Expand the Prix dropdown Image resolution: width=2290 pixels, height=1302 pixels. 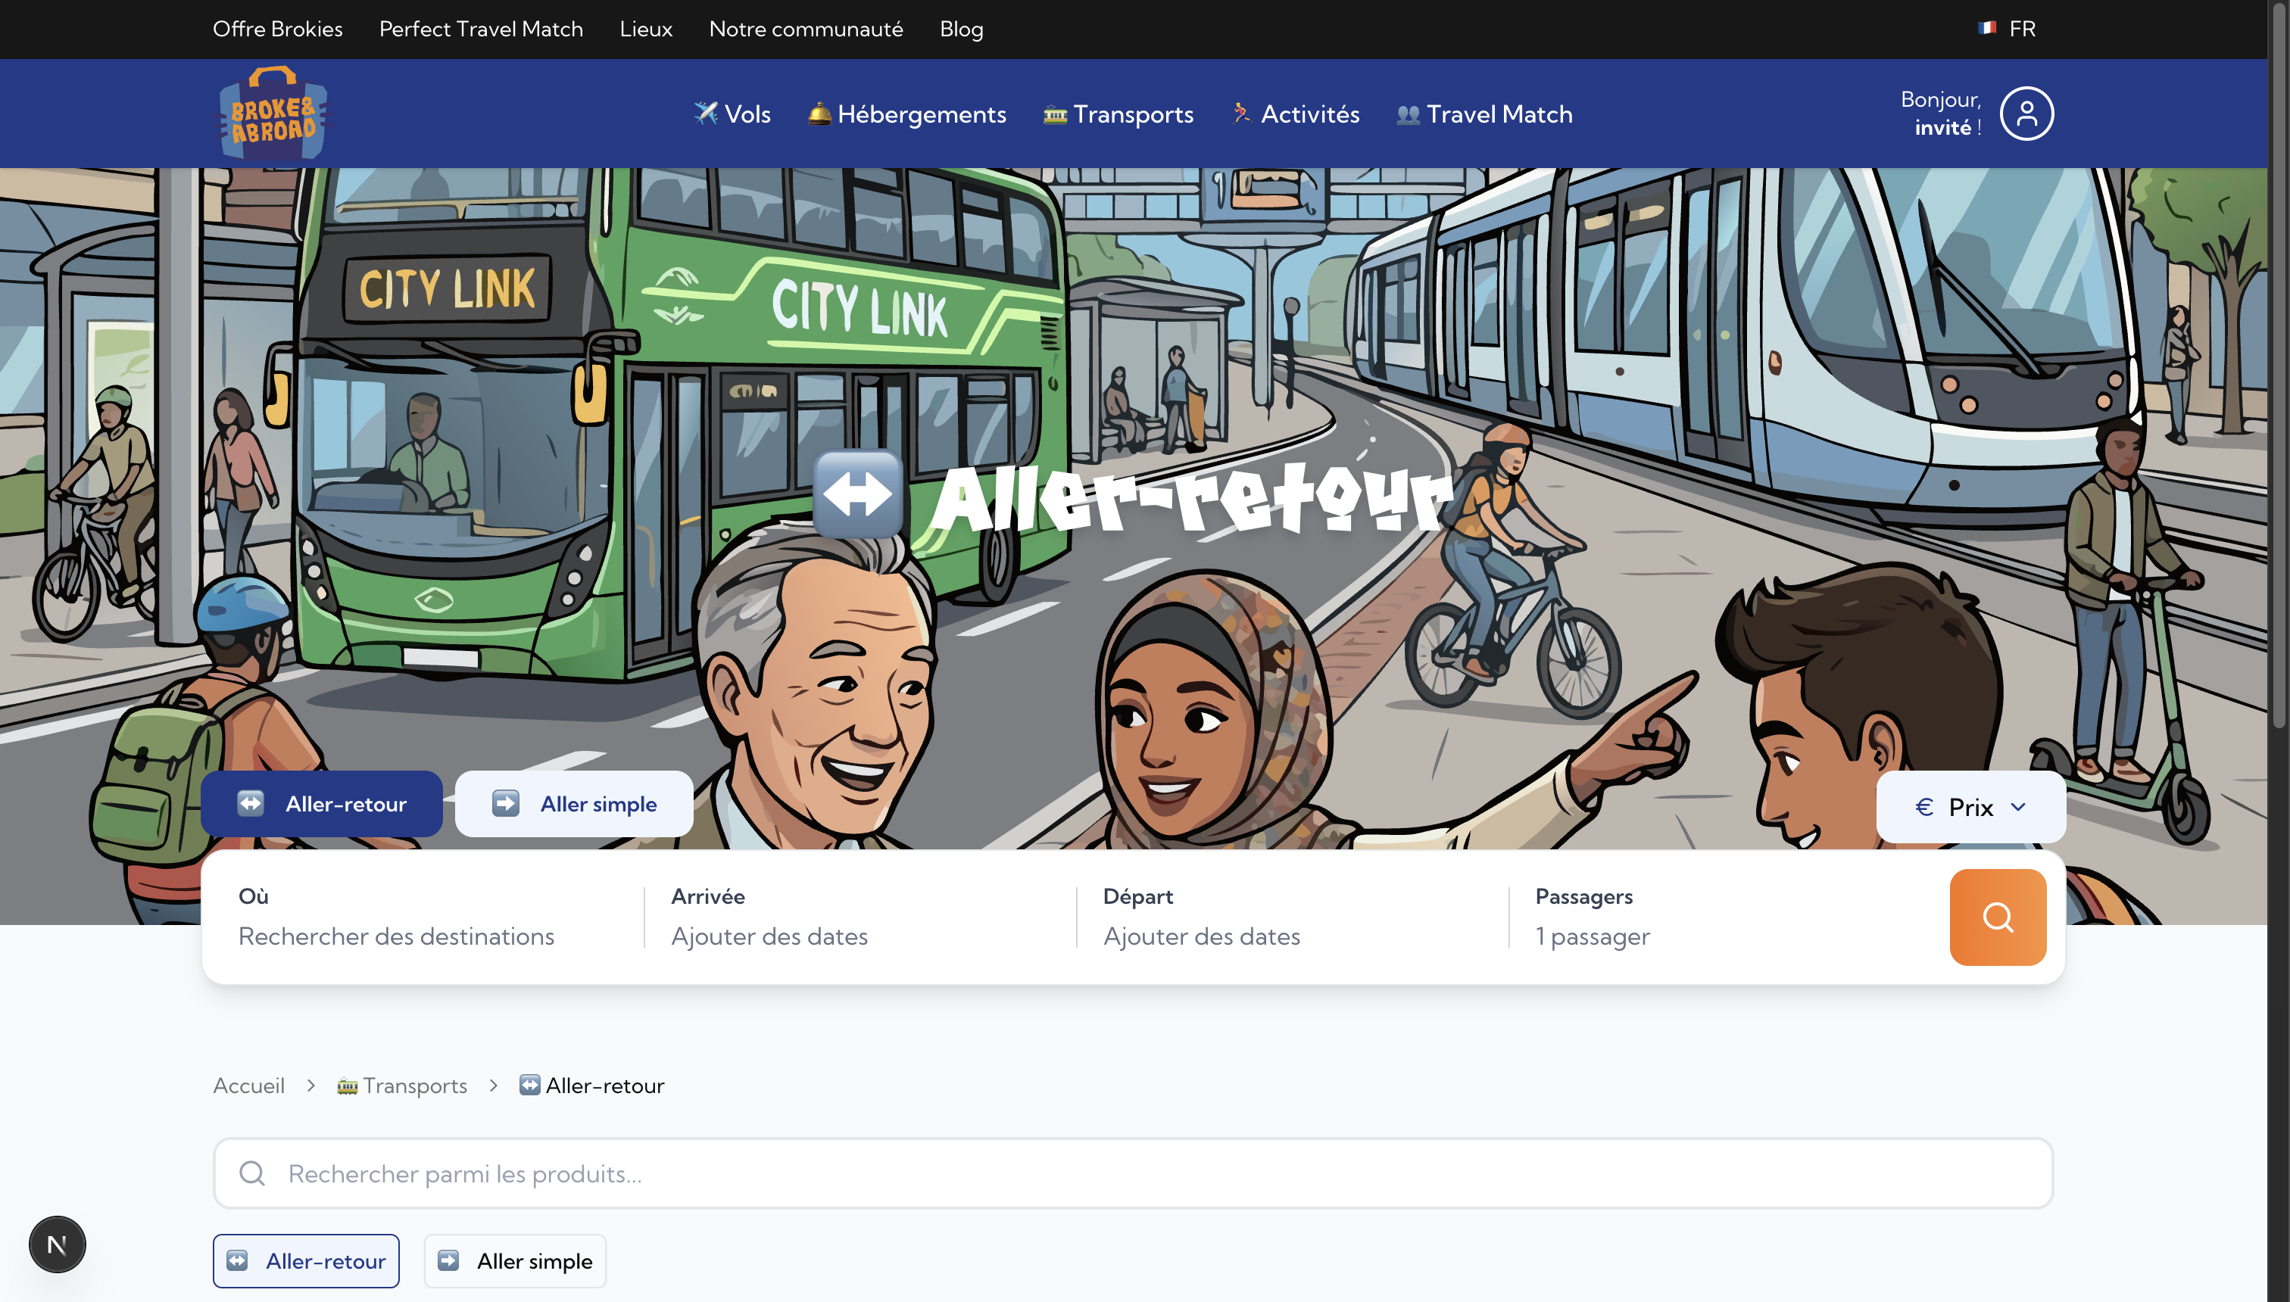[x=1970, y=808]
